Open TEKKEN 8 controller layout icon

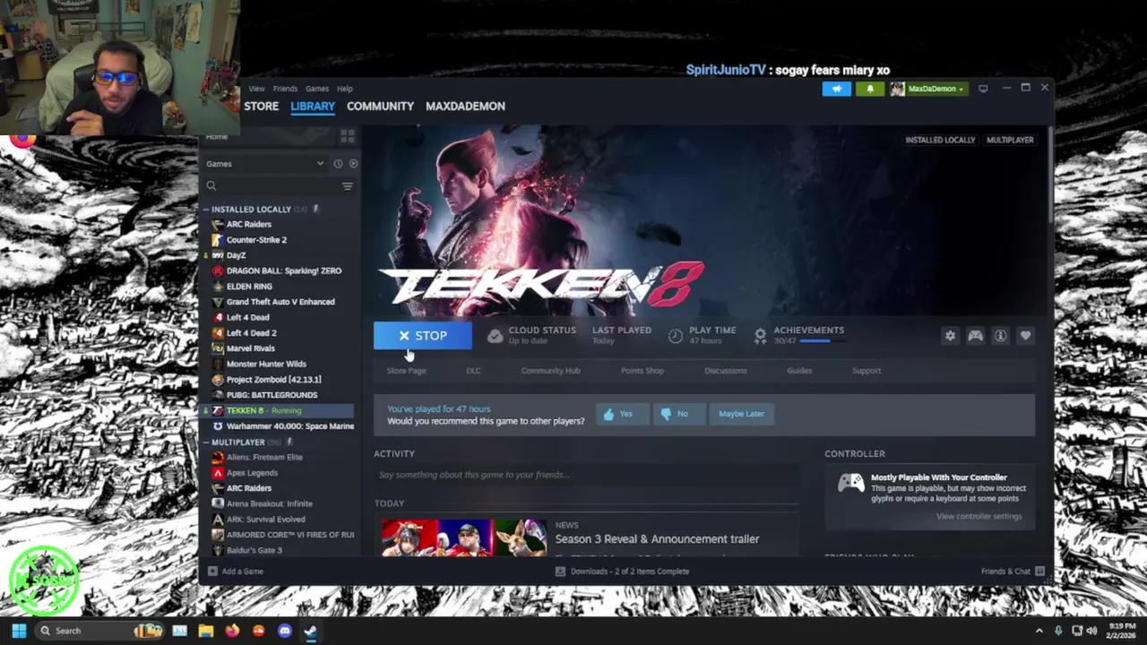[975, 335]
